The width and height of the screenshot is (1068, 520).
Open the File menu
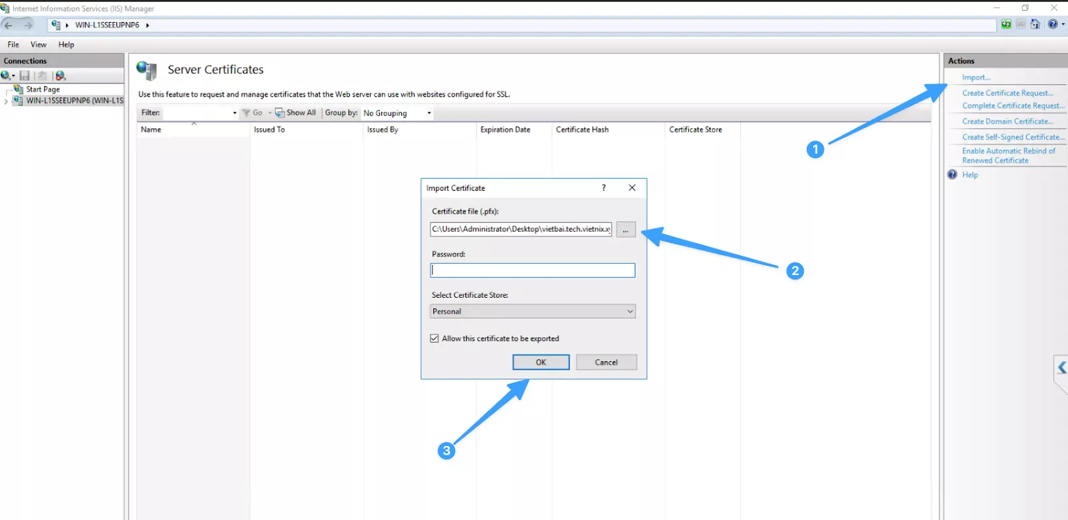pos(13,45)
